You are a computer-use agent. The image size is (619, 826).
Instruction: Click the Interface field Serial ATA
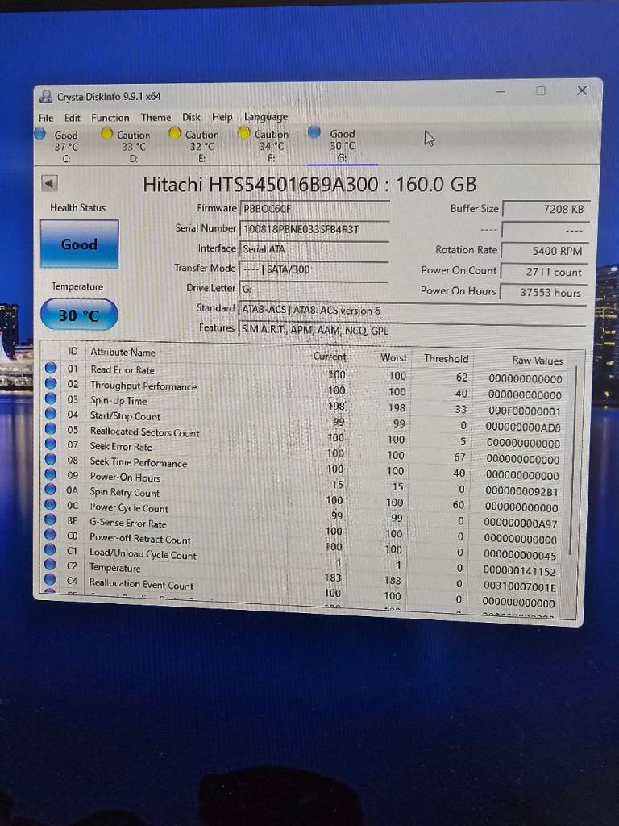coord(314,248)
